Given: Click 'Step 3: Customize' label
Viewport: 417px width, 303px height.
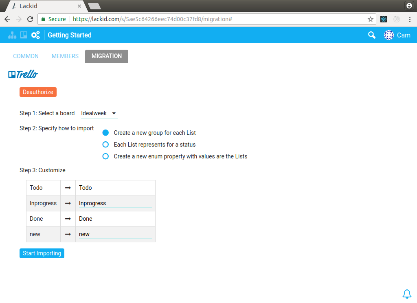Looking at the screenshot, I should [x=42, y=170].
